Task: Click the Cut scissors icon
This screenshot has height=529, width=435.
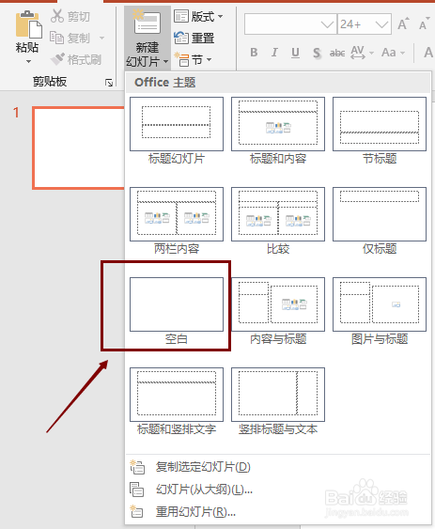Action: pos(56,16)
